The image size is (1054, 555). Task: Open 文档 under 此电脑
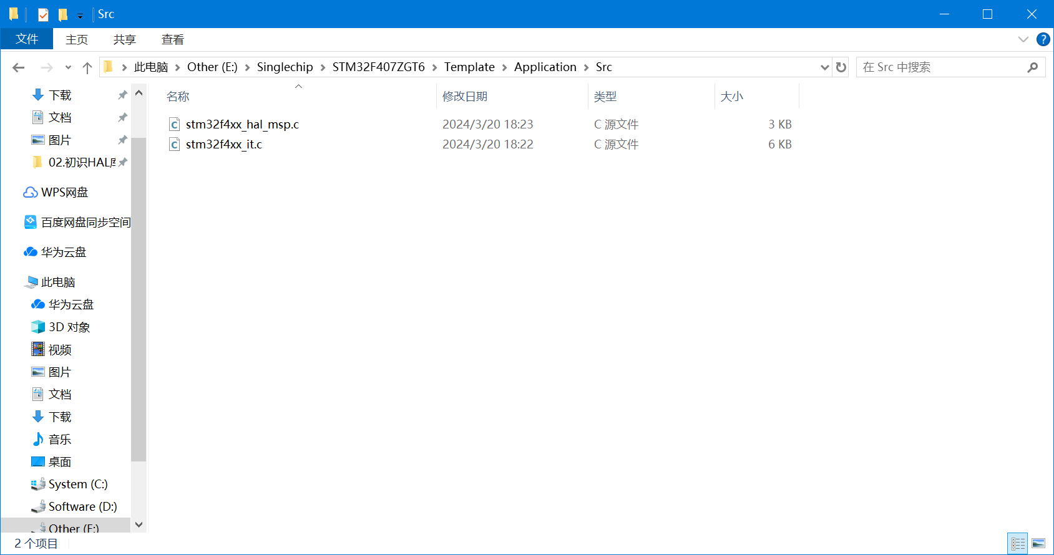click(60, 394)
